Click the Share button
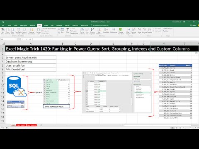The height and width of the screenshot is (149, 199). tap(193, 26)
